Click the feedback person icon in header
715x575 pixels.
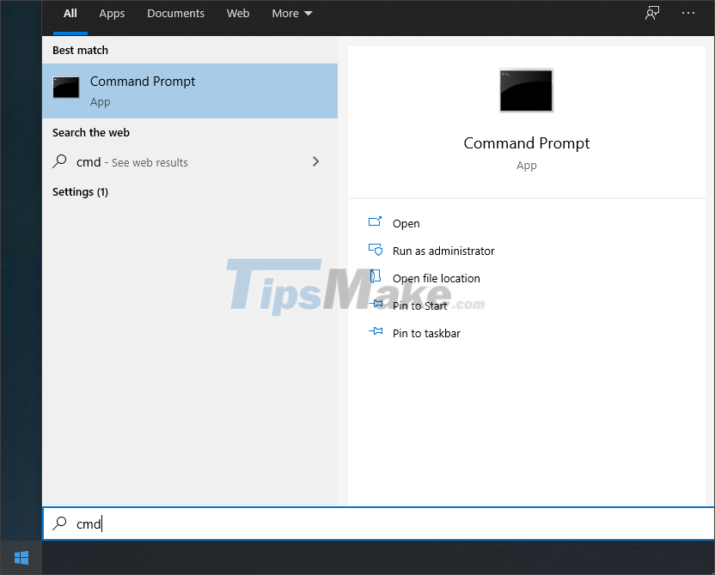coord(651,13)
